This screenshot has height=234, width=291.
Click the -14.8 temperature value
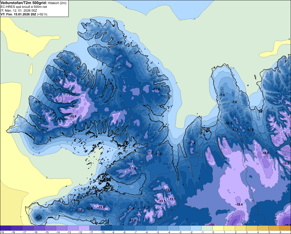click(x=265, y=153)
